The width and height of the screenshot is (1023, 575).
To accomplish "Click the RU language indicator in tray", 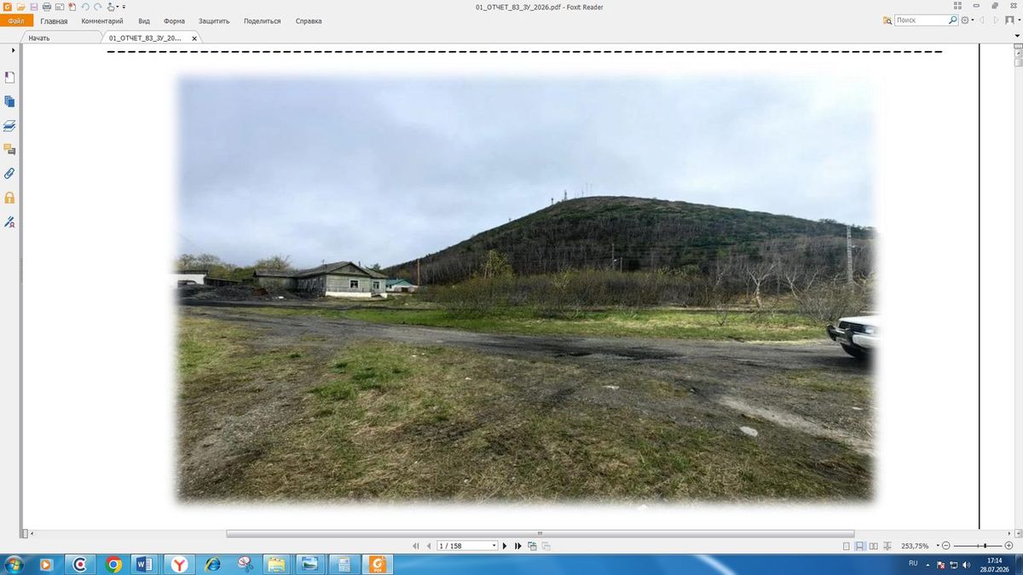I will point(913,564).
